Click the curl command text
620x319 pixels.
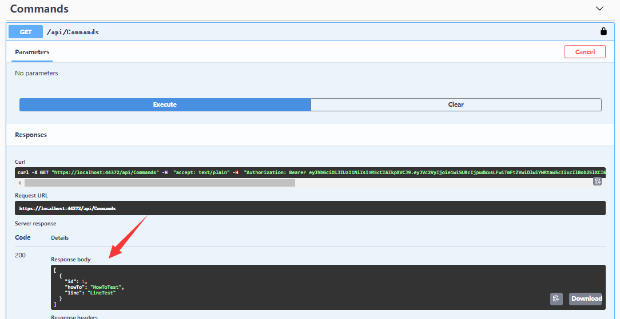(311, 172)
